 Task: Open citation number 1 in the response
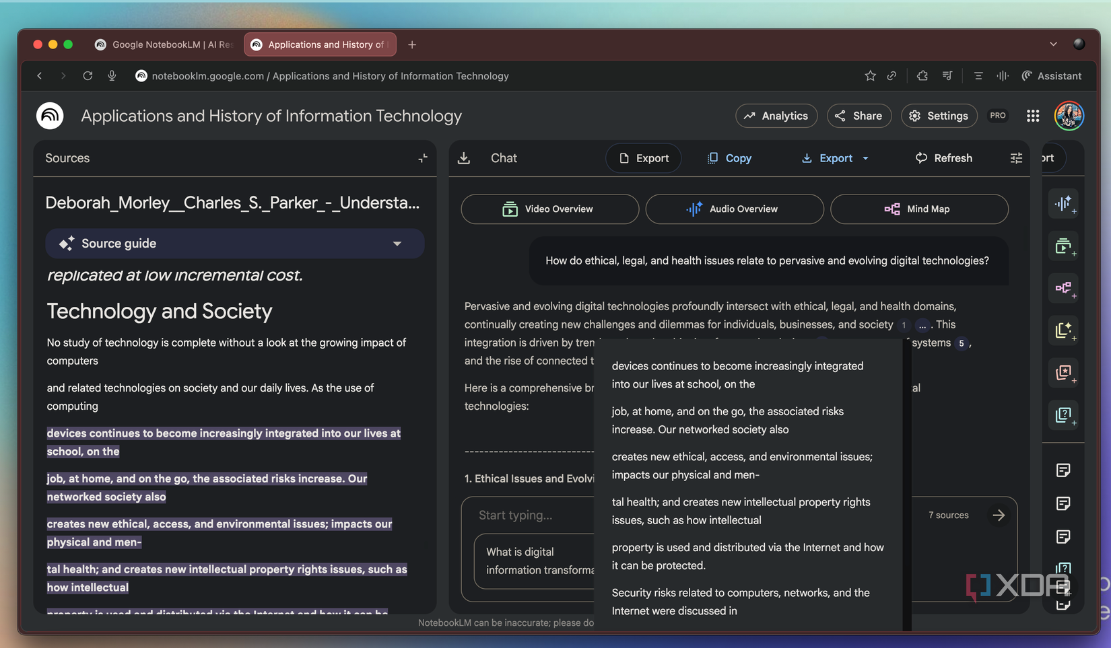click(904, 325)
